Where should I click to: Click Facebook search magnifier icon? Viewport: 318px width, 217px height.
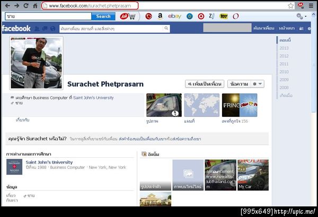tap(166, 28)
